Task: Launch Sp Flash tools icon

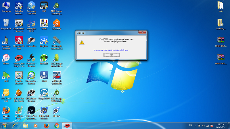Action: point(19,113)
